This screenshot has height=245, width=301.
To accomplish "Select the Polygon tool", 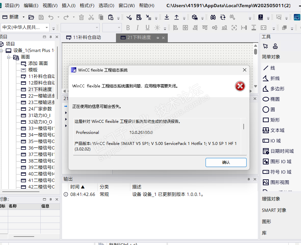I will [274, 89].
